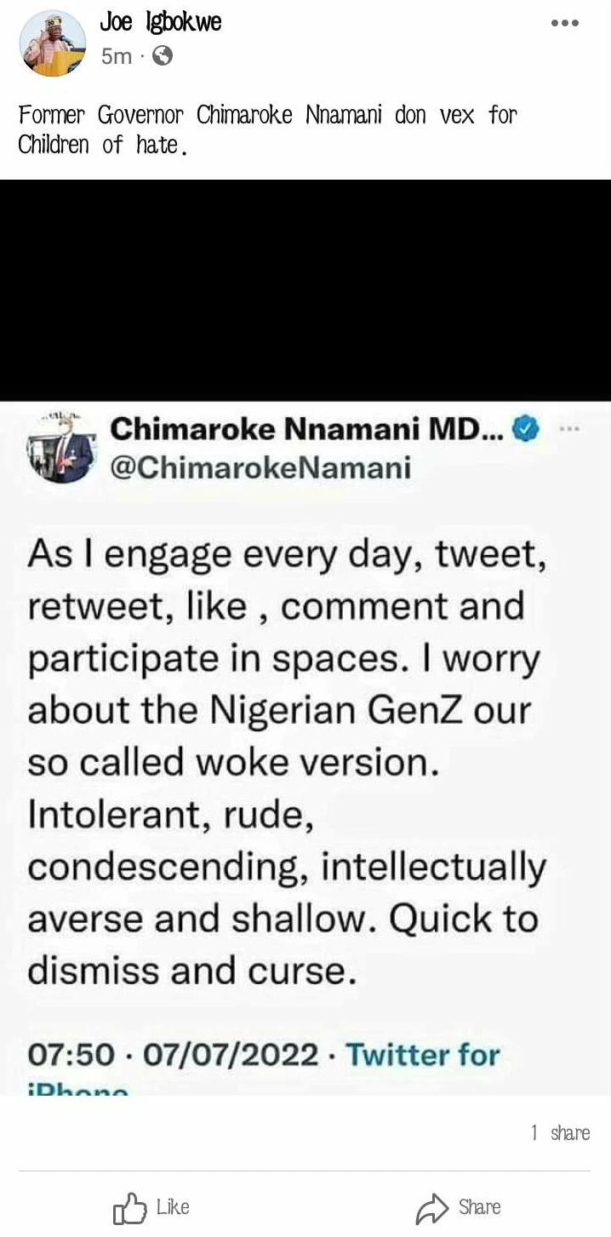Click the thumbs-up Like icon
Image resolution: width=611 pixels, height=1237 pixels.
pyautogui.click(x=129, y=1208)
